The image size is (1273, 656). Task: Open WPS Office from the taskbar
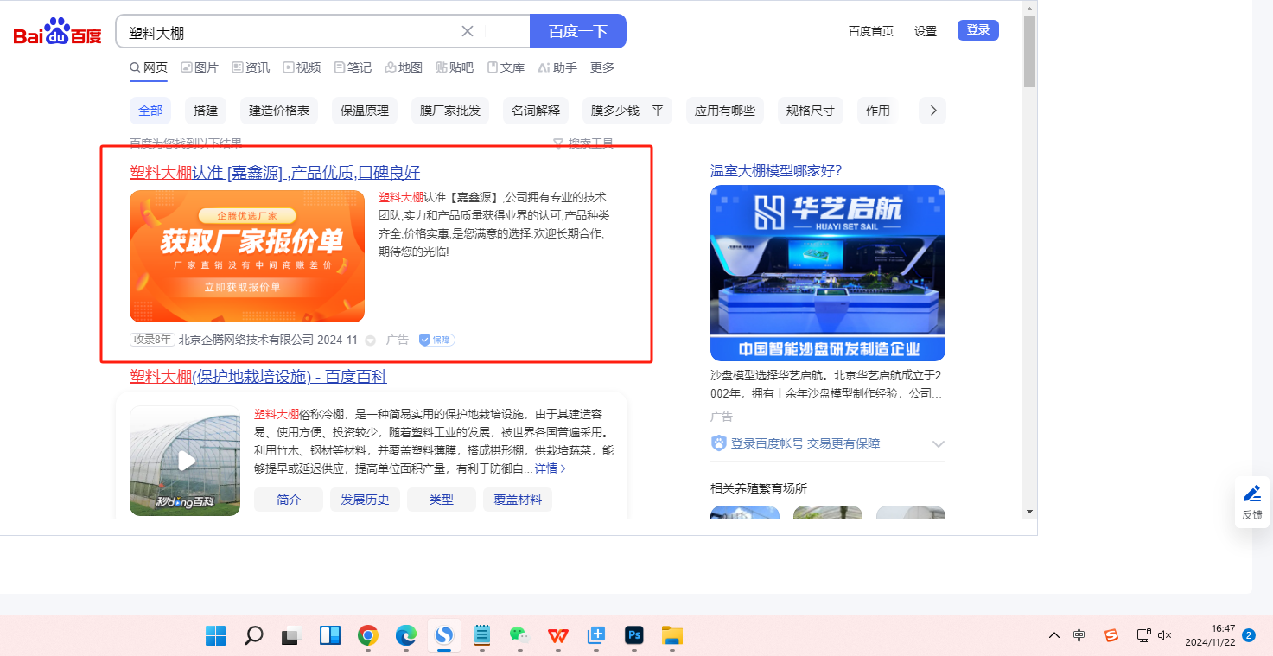coord(557,636)
